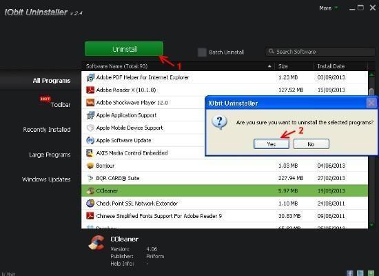The image size is (379, 276).
Task: Click the AXIS Media Control Embedded icon
Action: (90, 153)
